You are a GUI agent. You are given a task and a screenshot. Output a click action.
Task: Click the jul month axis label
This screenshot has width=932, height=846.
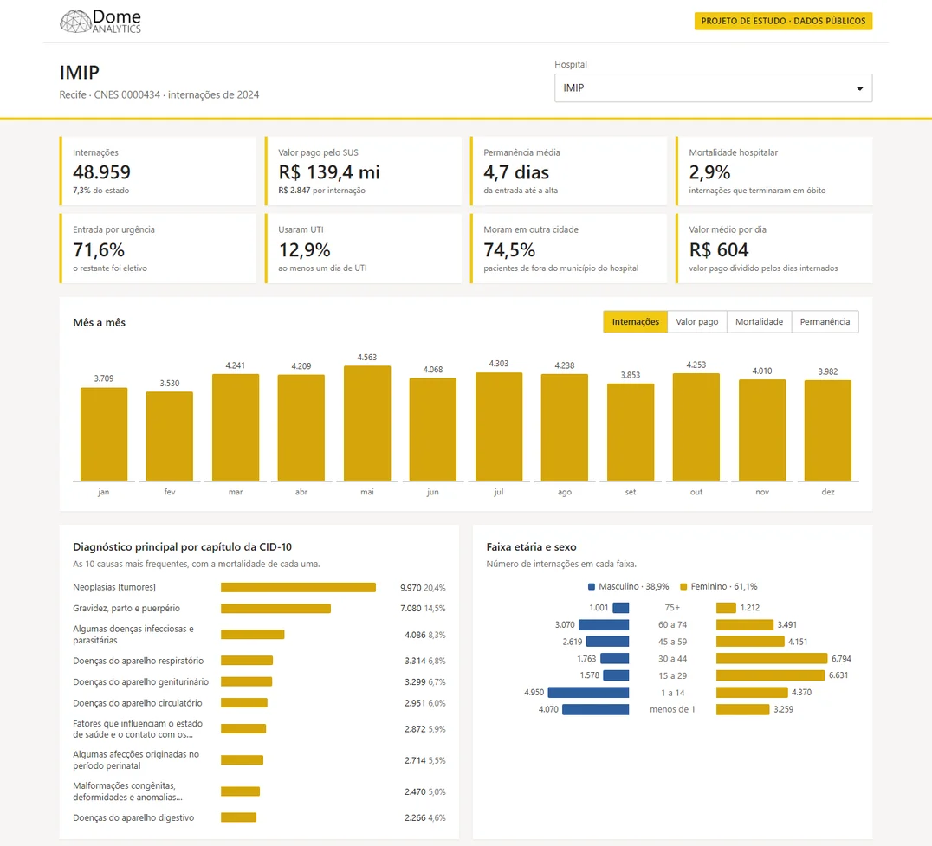(x=499, y=492)
